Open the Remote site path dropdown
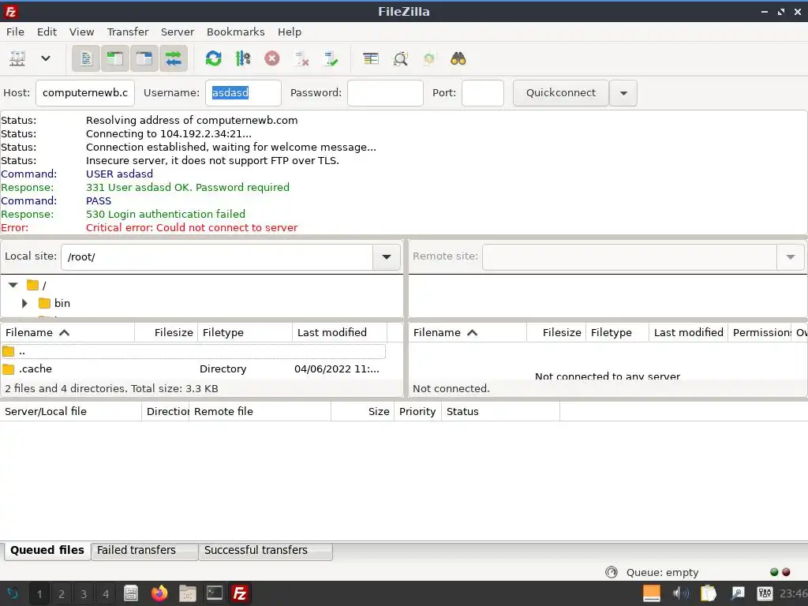The height and width of the screenshot is (606, 808). pyautogui.click(x=791, y=256)
